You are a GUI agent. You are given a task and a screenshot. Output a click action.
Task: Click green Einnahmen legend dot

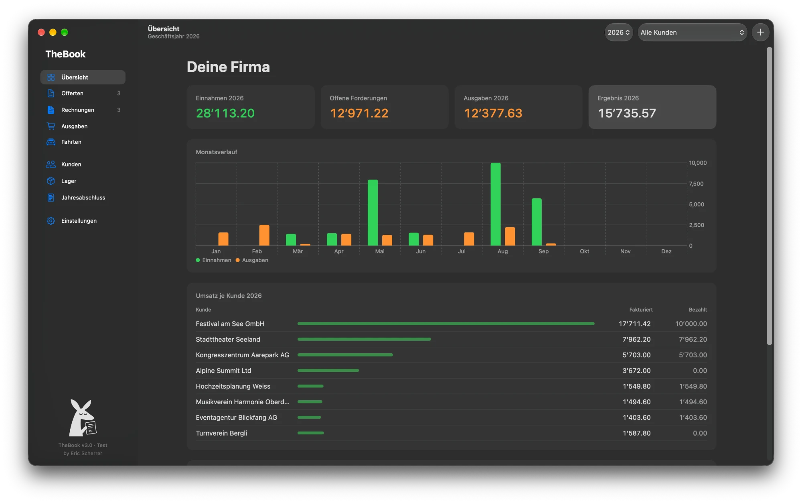click(198, 260)
